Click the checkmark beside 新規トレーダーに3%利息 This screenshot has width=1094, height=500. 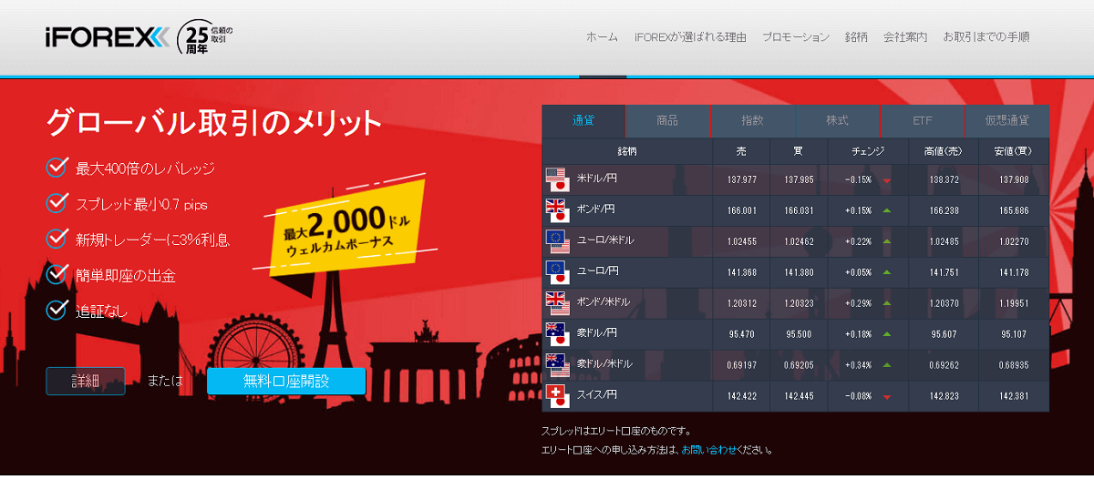[57, 239]
